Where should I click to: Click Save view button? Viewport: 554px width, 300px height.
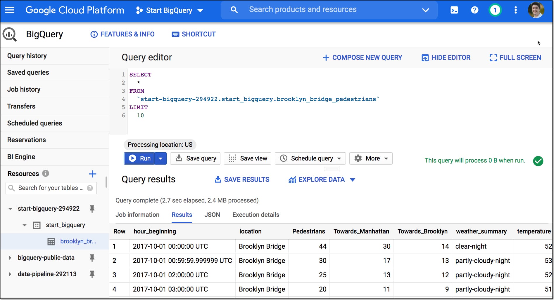[x=248, y=158]
